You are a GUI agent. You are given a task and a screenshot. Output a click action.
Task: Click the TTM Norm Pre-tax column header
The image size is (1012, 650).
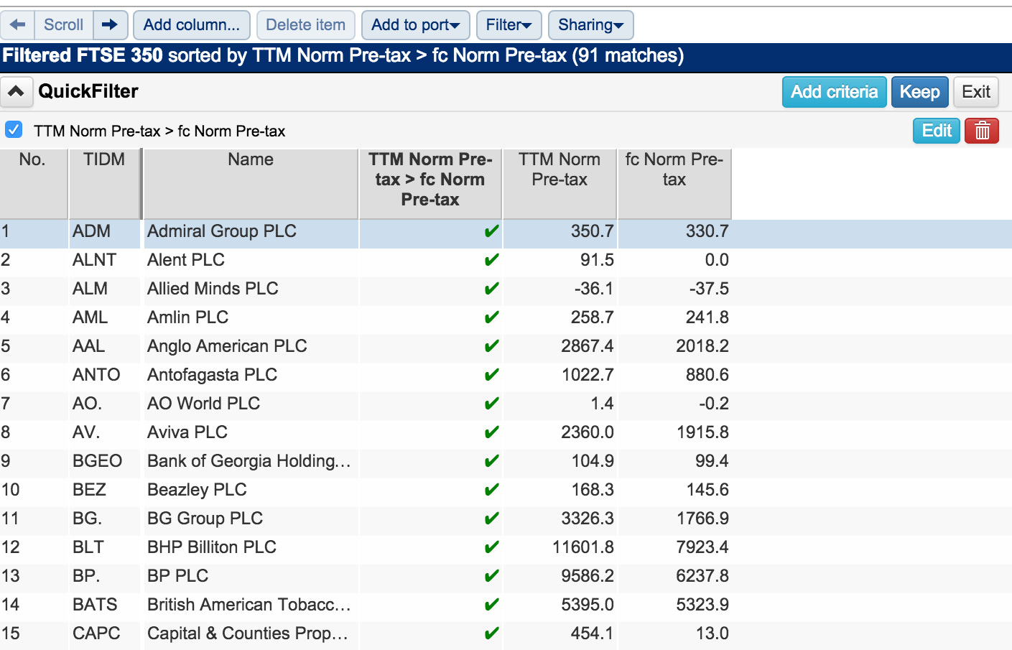560,183
